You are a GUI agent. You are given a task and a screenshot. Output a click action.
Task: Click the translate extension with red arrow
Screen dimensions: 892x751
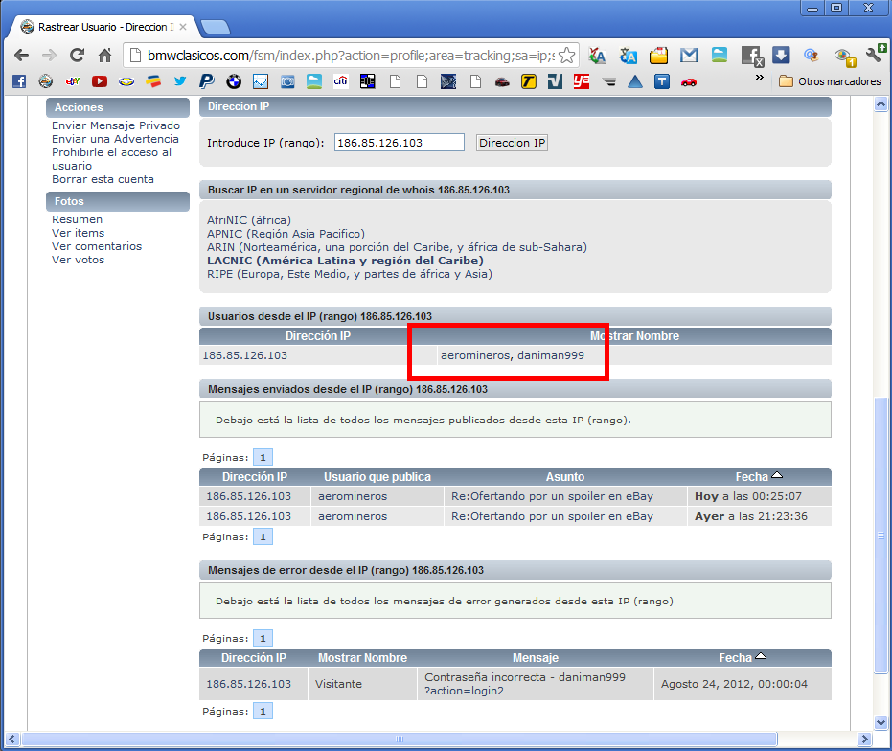[x=597, y=56]
